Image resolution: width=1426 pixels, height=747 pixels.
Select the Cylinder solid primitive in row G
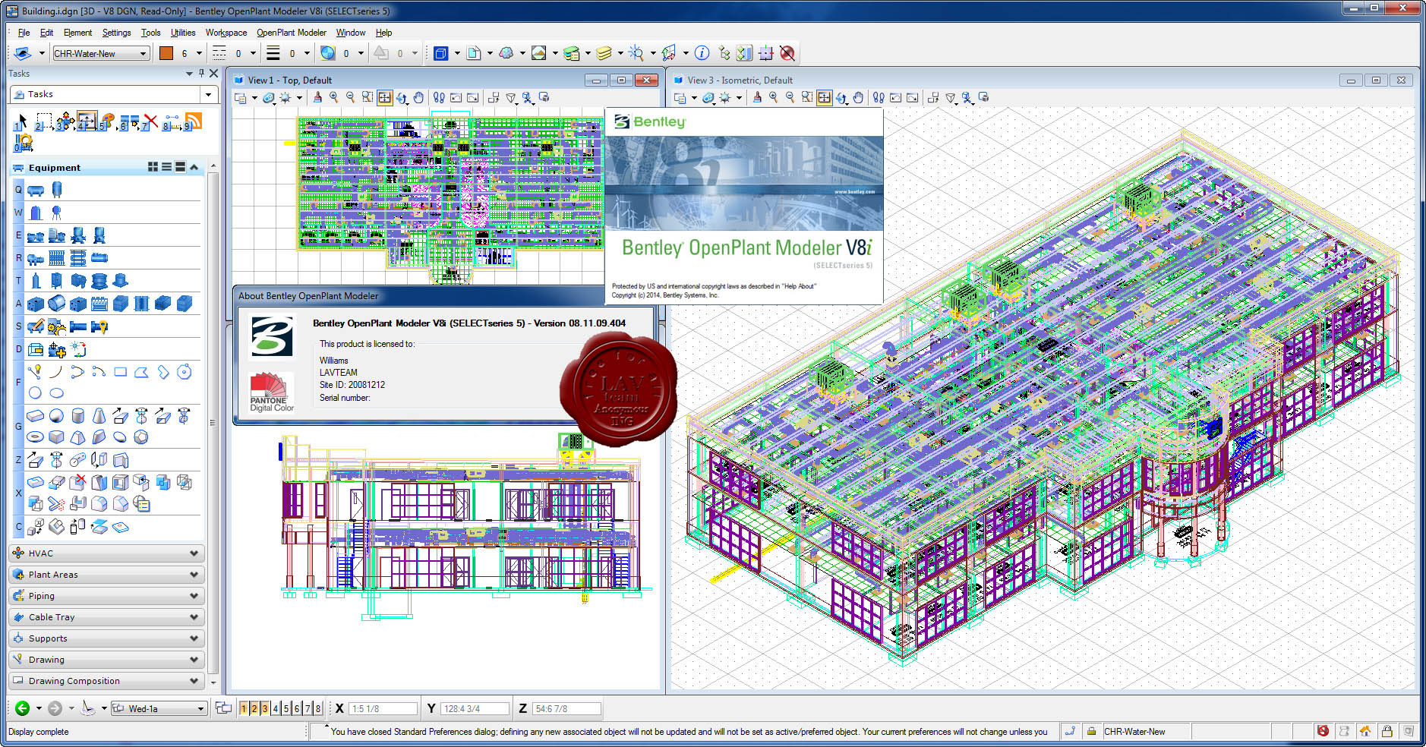(77, 416)
